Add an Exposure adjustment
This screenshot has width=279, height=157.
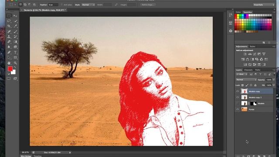(259, 54)
